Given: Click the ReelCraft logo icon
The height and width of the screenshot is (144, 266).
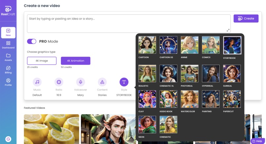Looking at the screenshot, I should tap(8, 9).
